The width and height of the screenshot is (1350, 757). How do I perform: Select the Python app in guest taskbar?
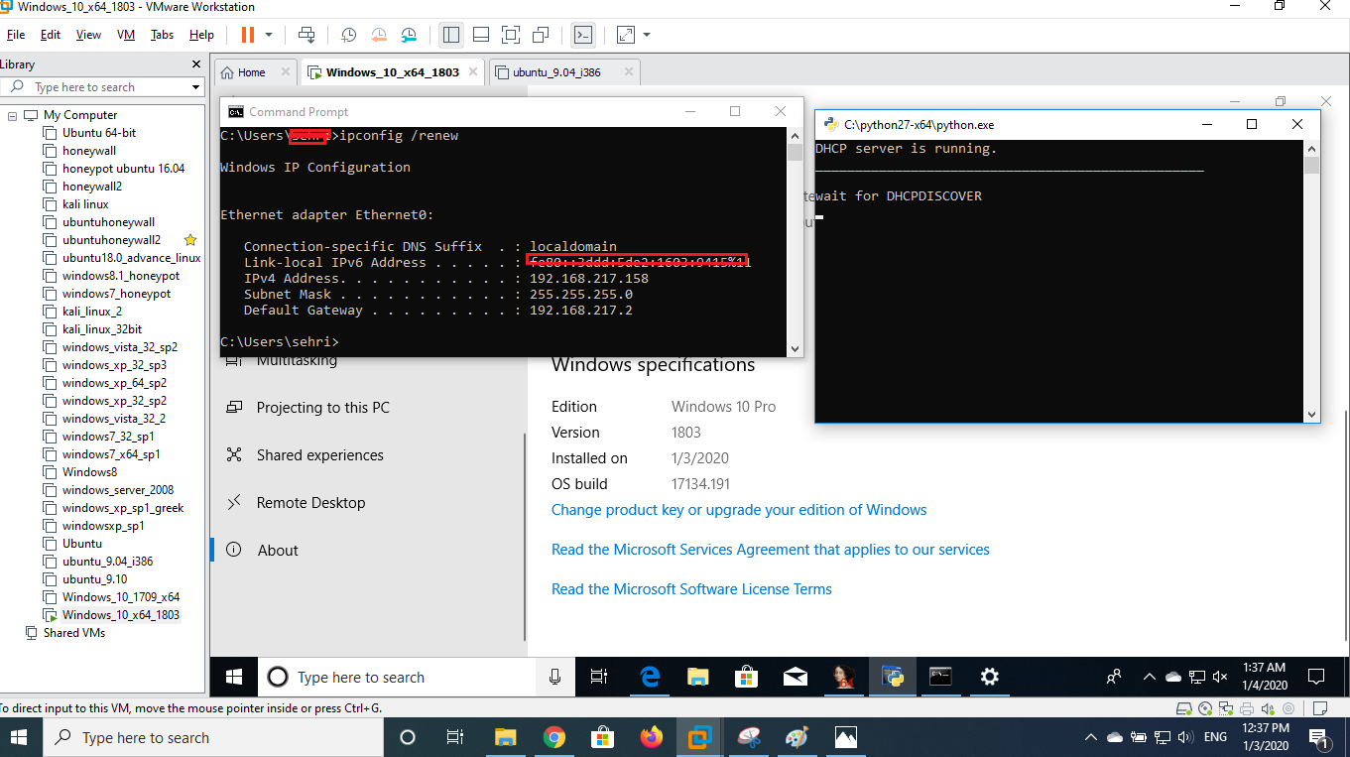[x=893, y=677]
